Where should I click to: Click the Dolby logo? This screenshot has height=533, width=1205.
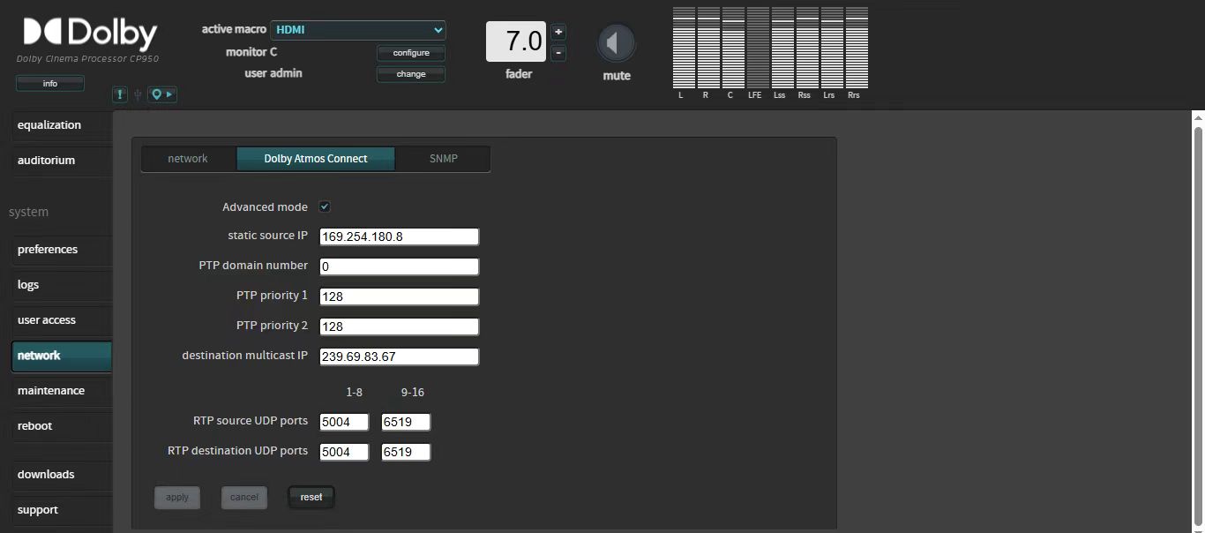pyautogui.click(x=90, y=34)
